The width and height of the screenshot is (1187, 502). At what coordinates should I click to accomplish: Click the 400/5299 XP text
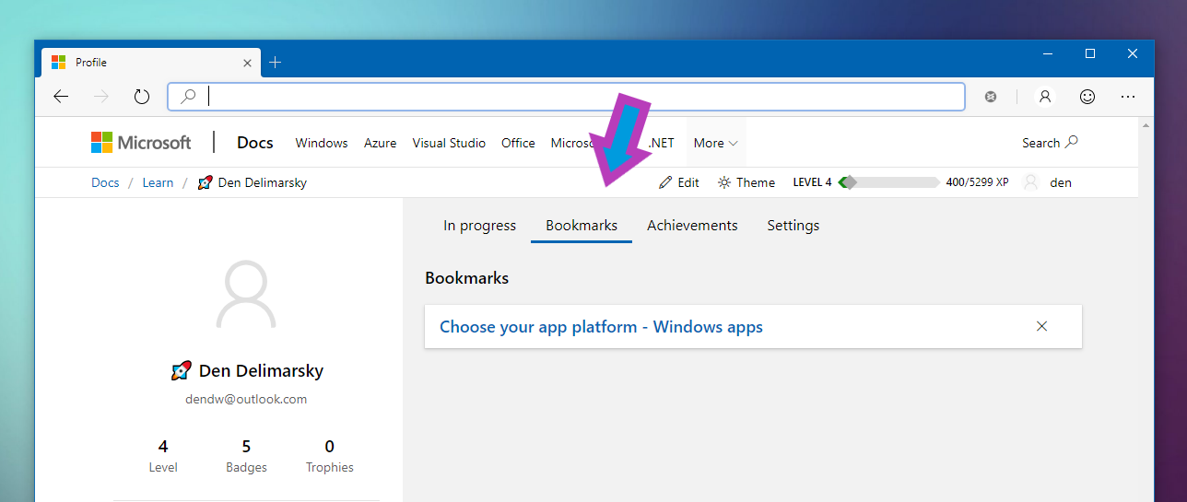click(x=977, y=182)
